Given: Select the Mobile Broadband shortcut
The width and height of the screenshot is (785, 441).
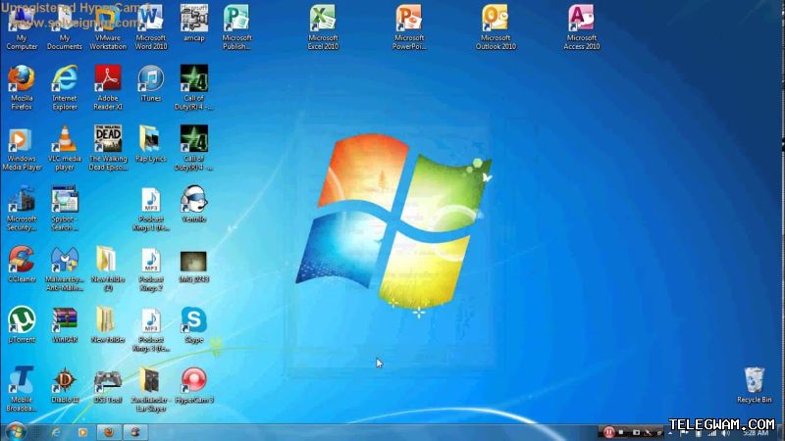Looking at the screenshot, I should [x=22, y=389].
